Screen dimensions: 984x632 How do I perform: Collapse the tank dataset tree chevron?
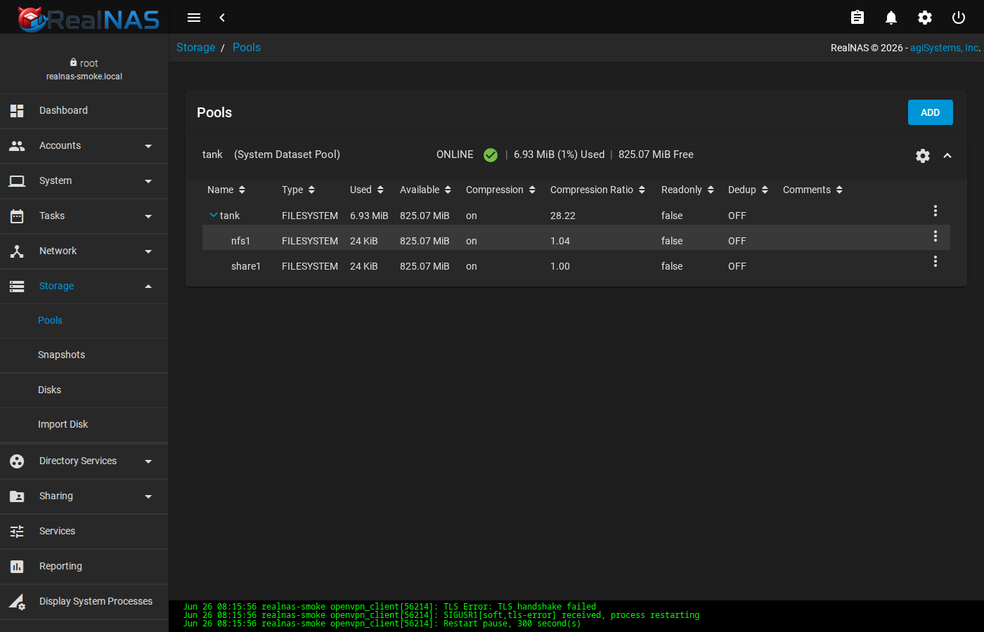tap(213, 215)
